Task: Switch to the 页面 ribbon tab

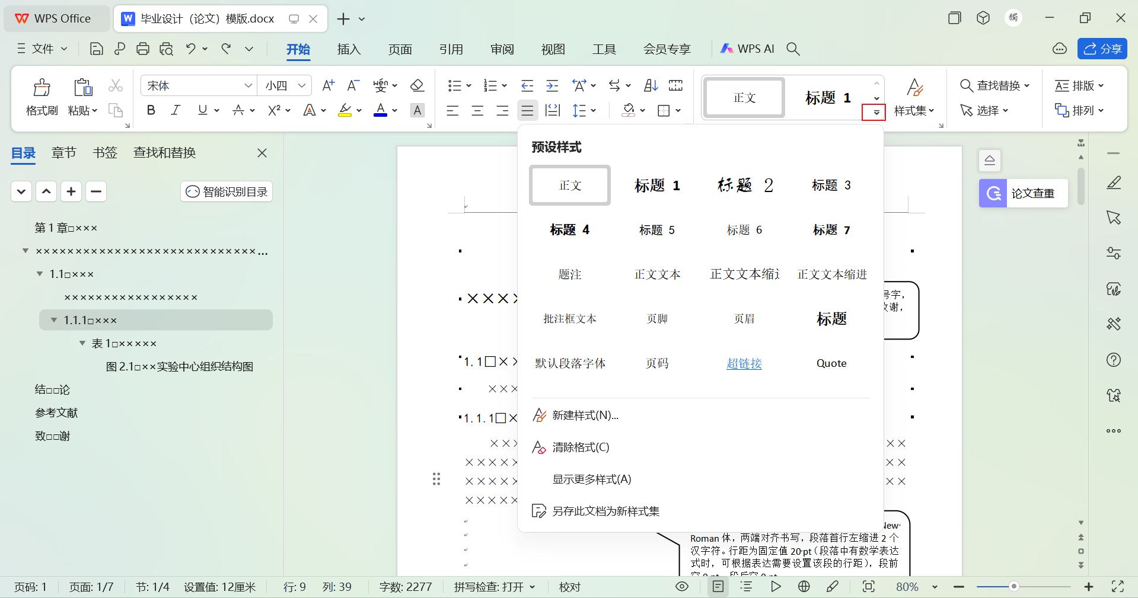Action: [400, 49]
